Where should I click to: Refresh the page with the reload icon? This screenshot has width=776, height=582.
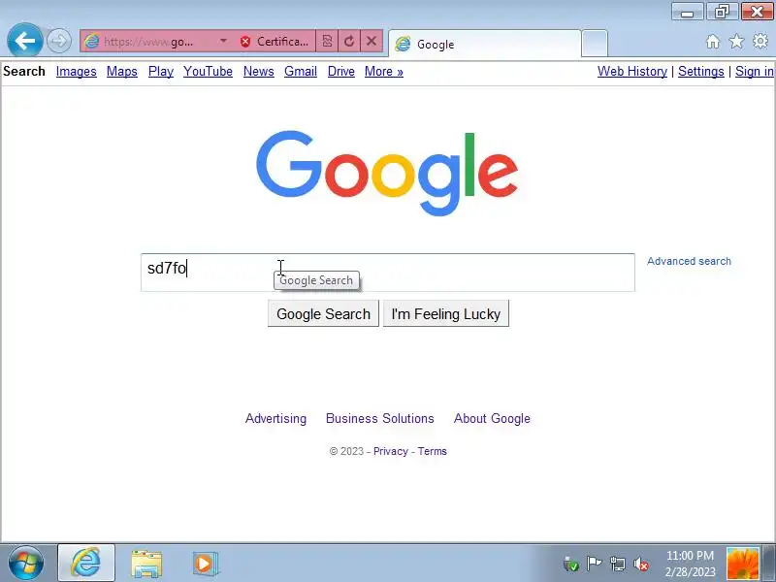click(x=349, y=41)
